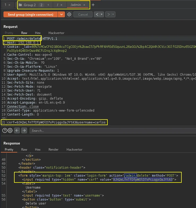Expand the forward history dropdown triangle

(x=113, y=14)
